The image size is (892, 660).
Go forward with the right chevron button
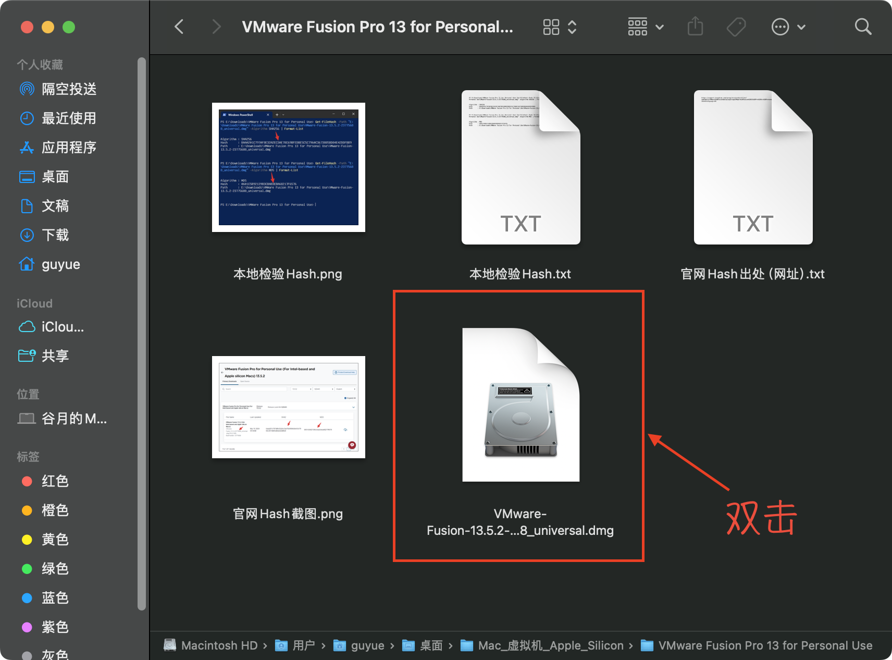(x=216, y=27)
